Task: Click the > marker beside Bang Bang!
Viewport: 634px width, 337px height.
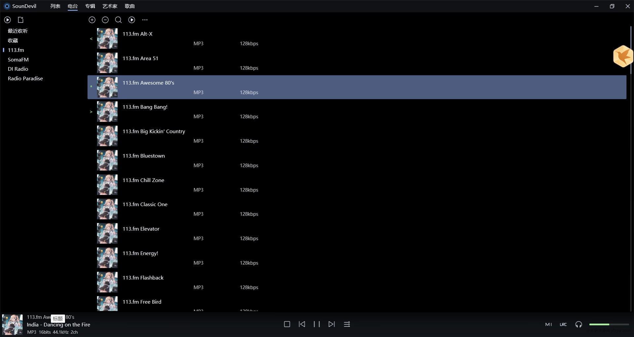Action: click(91, 112)
